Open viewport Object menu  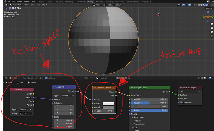tap(44, 5)
